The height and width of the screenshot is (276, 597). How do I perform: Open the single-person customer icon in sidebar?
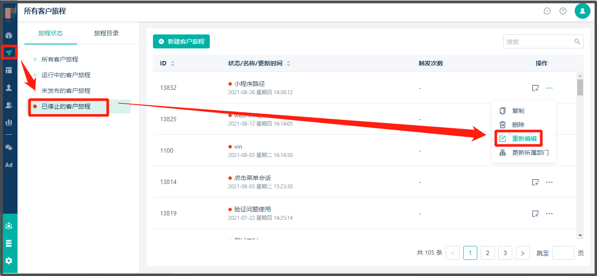click(x=9, y=88)
